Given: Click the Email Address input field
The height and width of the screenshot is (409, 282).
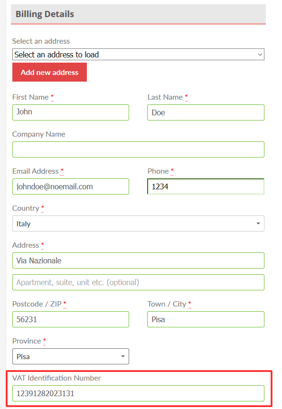Looking at the screenshot, I should point(71,186).
